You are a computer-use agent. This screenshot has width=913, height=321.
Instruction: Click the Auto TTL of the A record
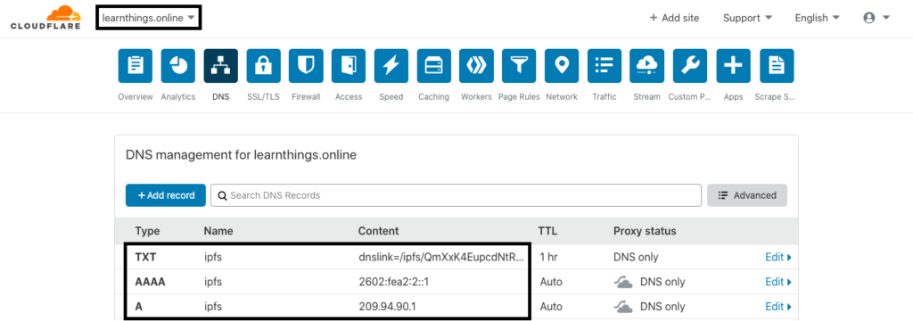tap(551, 307)
